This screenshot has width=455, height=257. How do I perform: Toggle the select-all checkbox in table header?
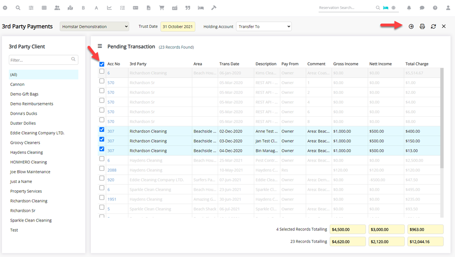coord(102,64)
